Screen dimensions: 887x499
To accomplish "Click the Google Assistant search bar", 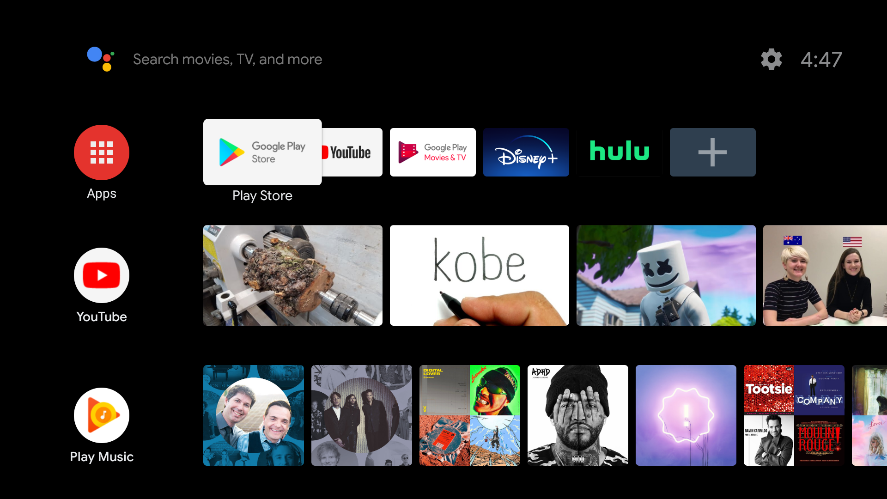I will click(x=229, y=59).
